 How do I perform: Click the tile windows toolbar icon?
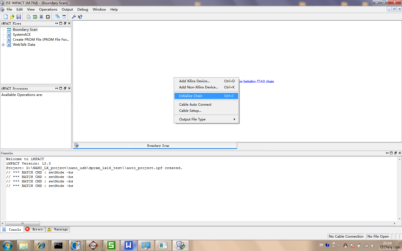point(64,17)
